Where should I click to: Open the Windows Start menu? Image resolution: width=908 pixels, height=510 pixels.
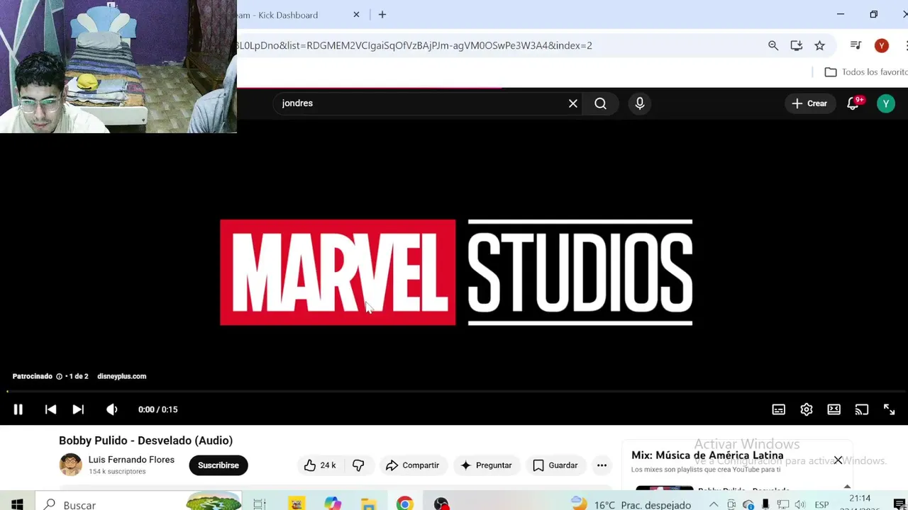(17, 504)
